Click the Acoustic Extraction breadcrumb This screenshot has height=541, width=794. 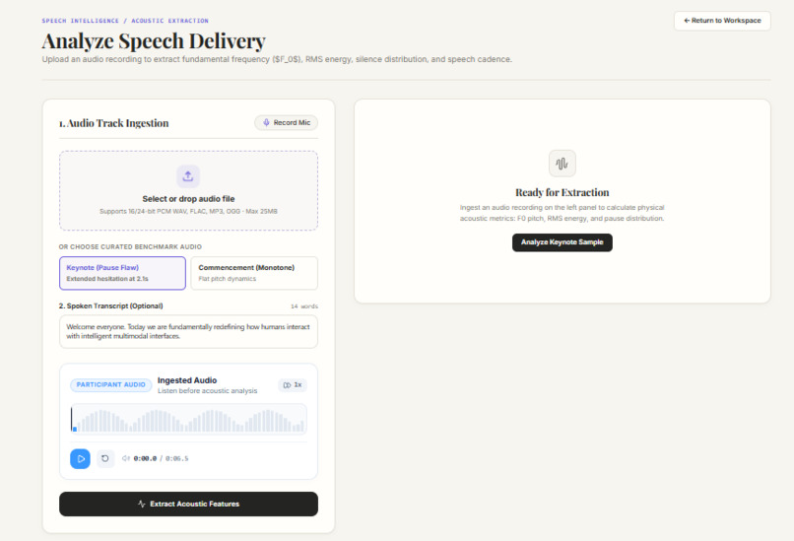coord(170,21)
